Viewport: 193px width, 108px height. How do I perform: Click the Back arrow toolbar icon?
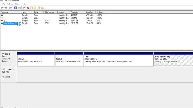pos(2,8)
